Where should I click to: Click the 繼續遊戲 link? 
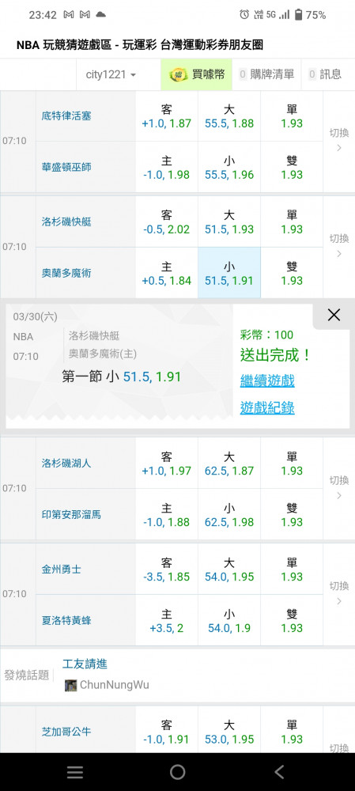click(x=267, y=381)
